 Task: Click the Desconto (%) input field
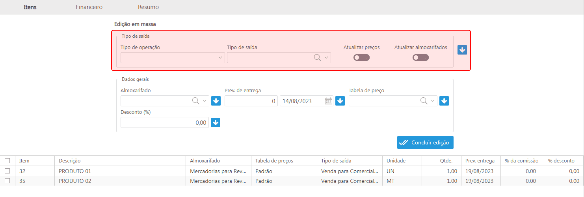tap(164, 122)
